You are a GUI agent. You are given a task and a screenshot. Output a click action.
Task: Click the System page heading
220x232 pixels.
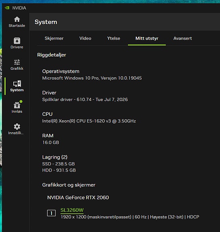(x=46, y=22)
